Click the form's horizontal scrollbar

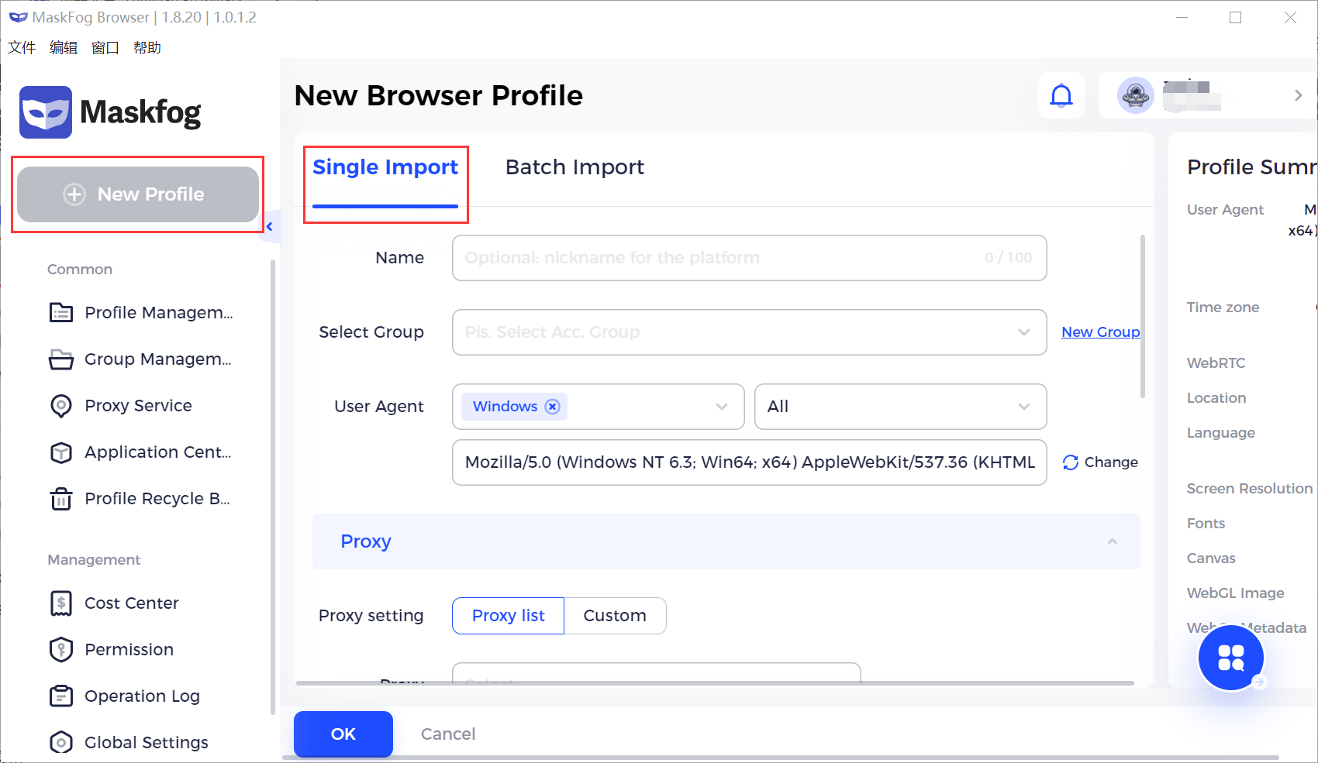pyautogui.click(x=715, y=683)
